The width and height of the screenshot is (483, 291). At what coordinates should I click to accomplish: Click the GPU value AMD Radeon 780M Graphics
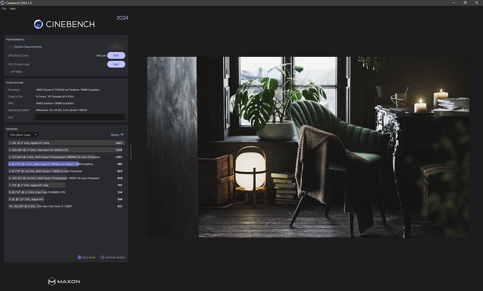coord(55,103)
